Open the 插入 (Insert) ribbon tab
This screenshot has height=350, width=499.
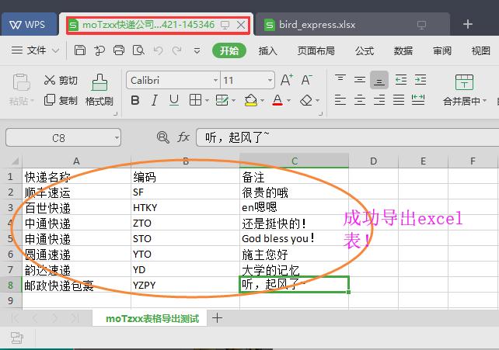pyautogui.click(x=267, y=50)
